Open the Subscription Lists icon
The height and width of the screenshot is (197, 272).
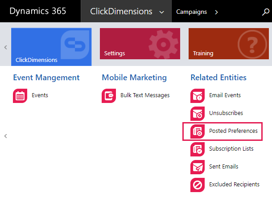coord(198,149)
